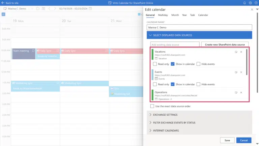The width and height of the screenshot is (259, 146).
Task: Open the Marketing call event on Wednesday
Action: pyautogui.click(x=126, y=94)
